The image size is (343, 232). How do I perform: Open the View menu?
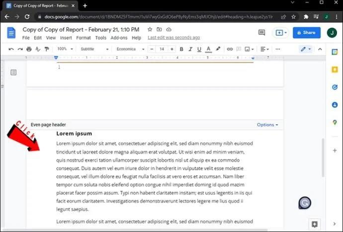51,38
